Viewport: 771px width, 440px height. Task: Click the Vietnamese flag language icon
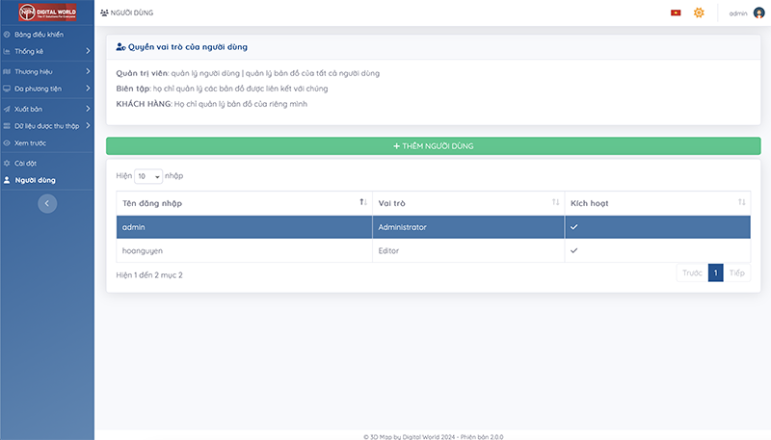click(x=676, y=13)
